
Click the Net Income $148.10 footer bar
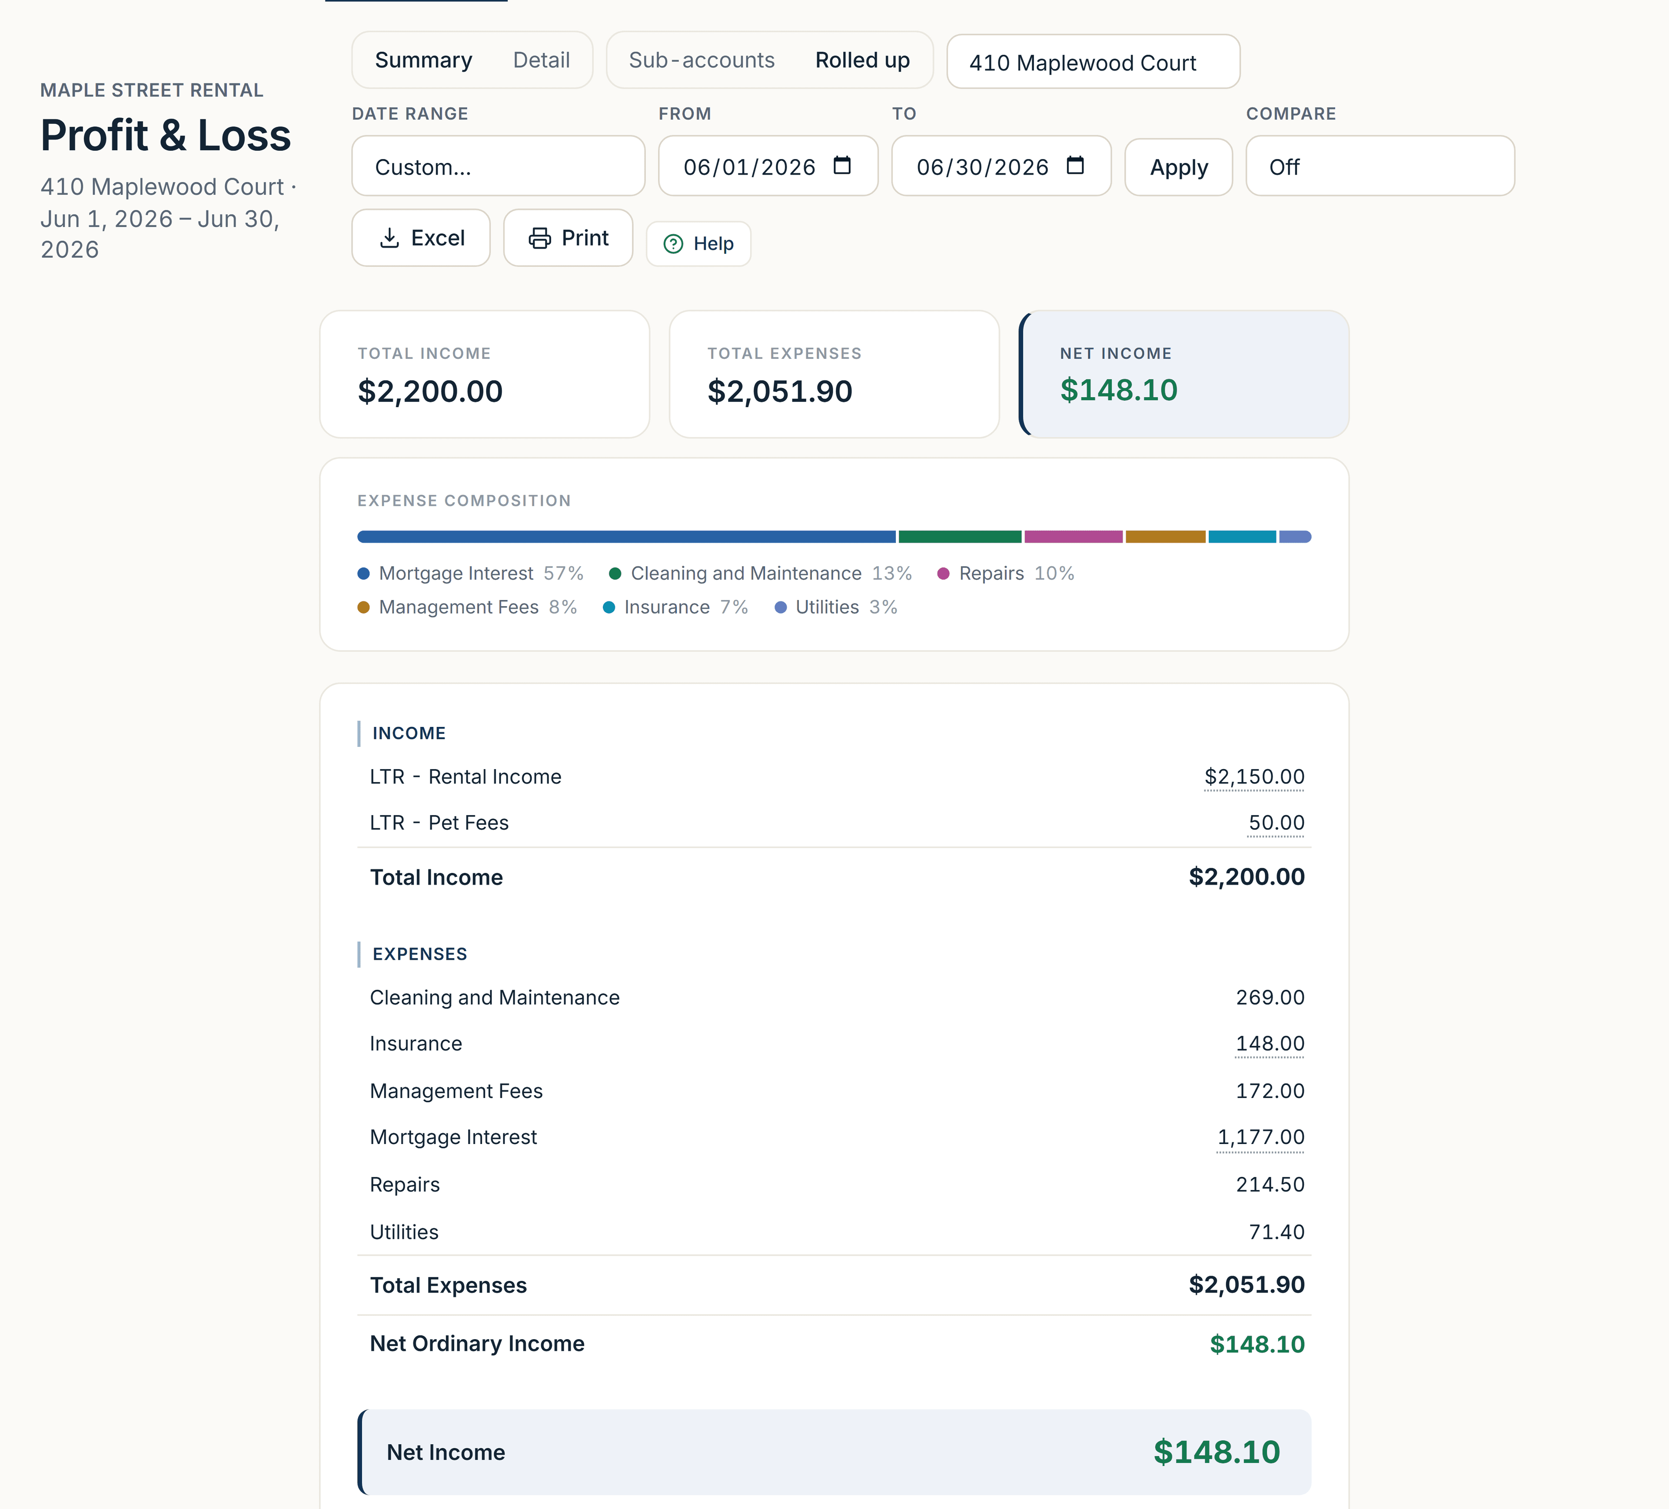(834, 1452)
